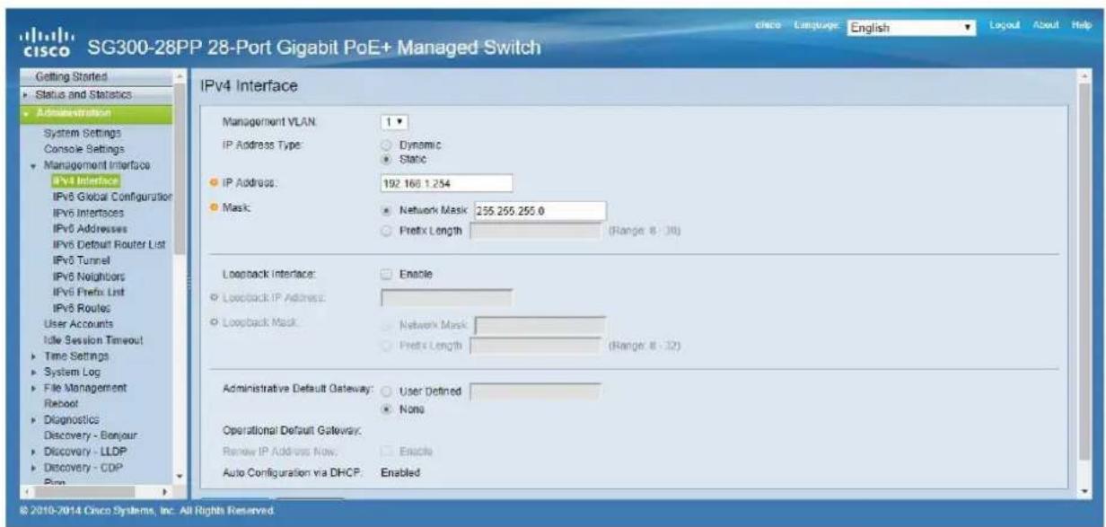Viewport: 1106px width, 527px height.
Task: Click the Network Mask field 255.255.255.0
Action: click(539, 211)
